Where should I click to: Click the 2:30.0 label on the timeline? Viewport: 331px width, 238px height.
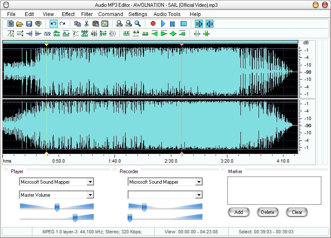171,161
